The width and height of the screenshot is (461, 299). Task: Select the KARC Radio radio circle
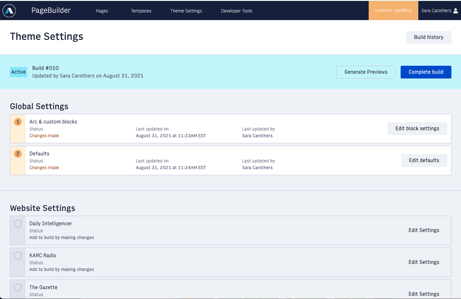pos(18,256)
